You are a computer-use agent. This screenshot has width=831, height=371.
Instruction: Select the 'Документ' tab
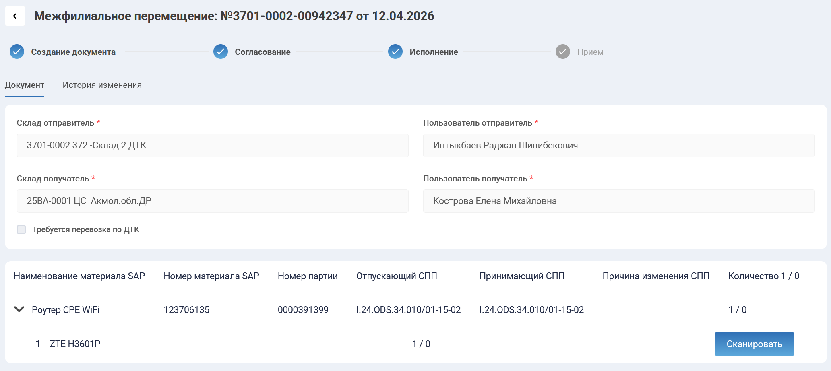25,85
